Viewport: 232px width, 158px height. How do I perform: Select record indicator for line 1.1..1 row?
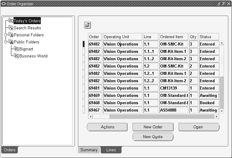pos(83,51)
